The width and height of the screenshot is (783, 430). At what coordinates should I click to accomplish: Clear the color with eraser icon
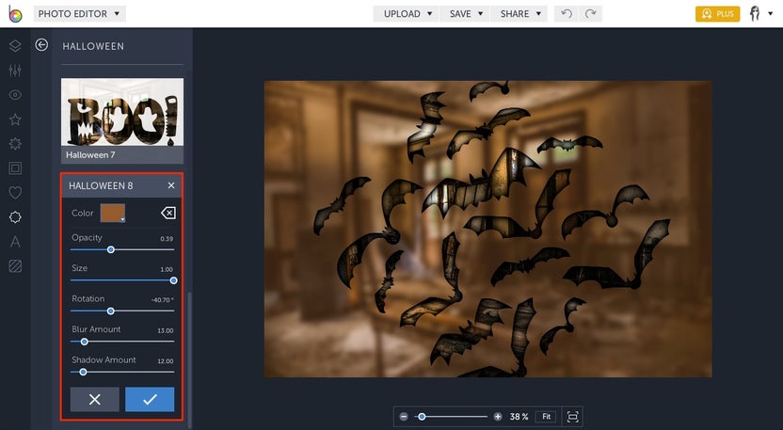click(168, 214)
